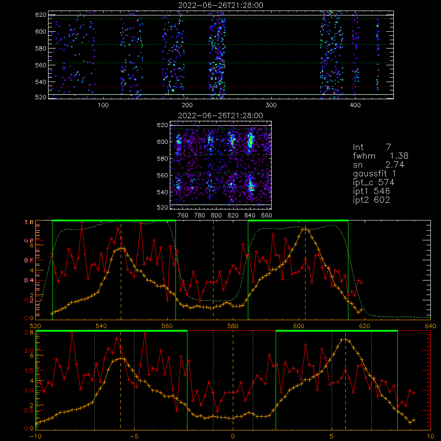Click x-axis label 540 on third profile plot
This screenshot has height=441, width=441.
101,326
